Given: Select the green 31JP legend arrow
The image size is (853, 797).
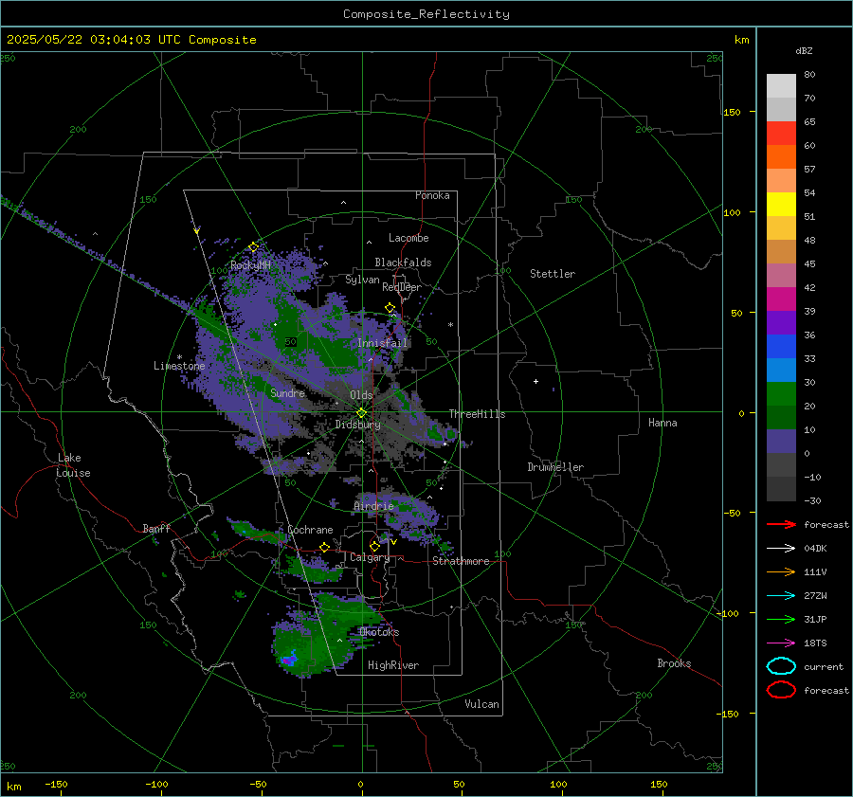Looking at the screenshot, I should 781,619.
